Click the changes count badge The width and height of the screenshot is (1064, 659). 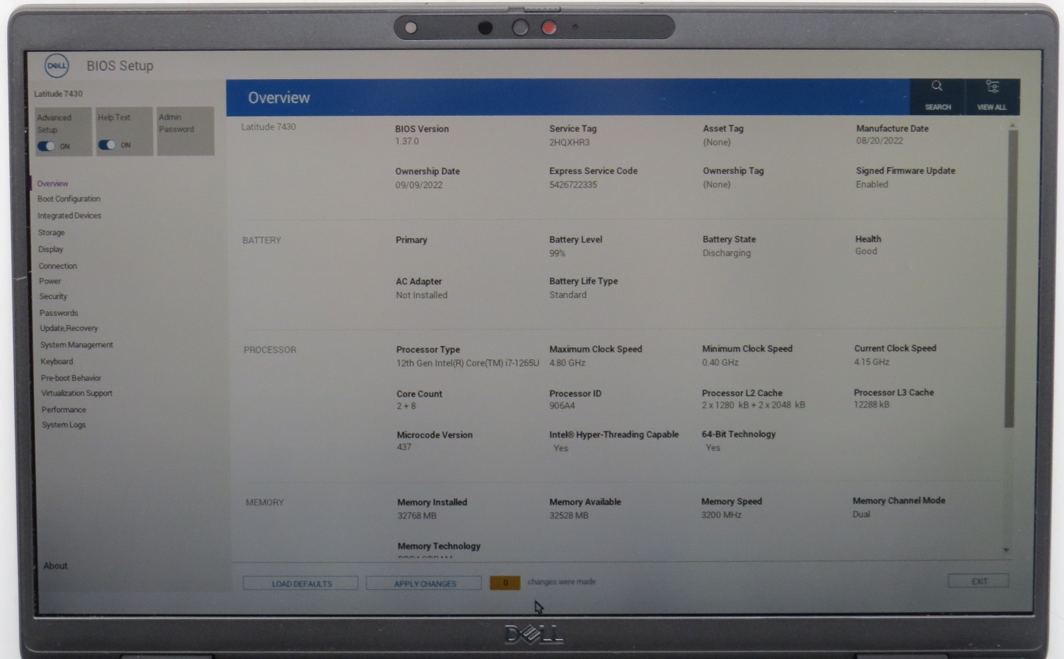click(x=505, y=583)
